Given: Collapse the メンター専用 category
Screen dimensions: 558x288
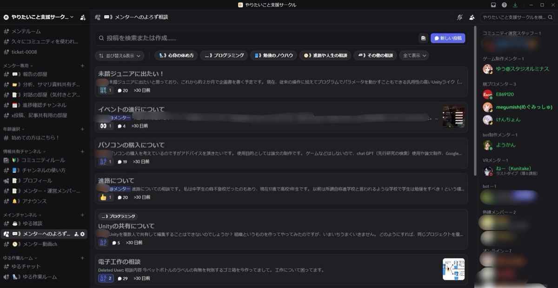Looking at the screenshot, I should pos(18,66).
